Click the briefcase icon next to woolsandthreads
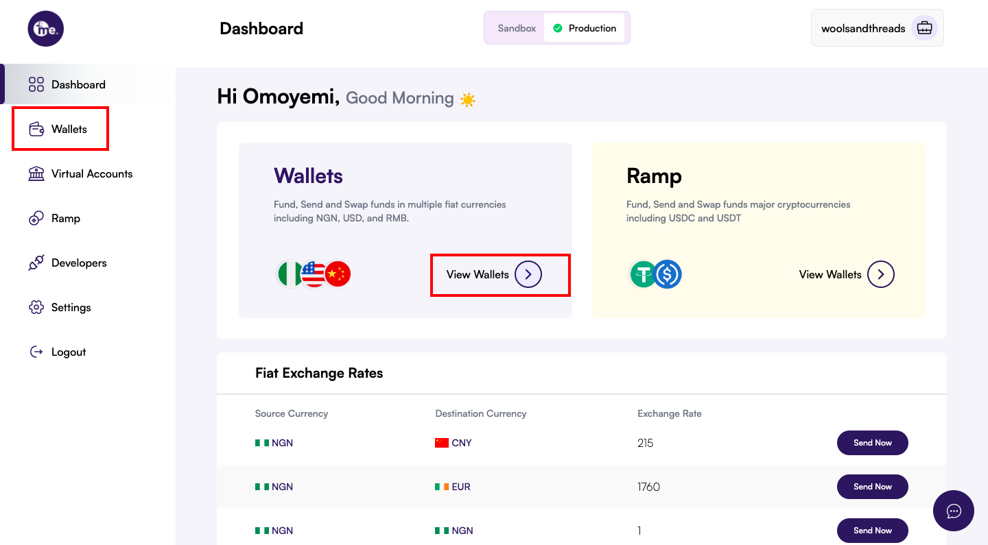This screenshot has height=545, width=988. tap(924, 27)
